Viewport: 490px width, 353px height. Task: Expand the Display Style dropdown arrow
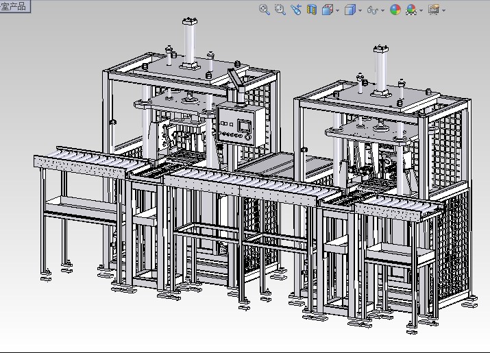[x=360, y=10]
